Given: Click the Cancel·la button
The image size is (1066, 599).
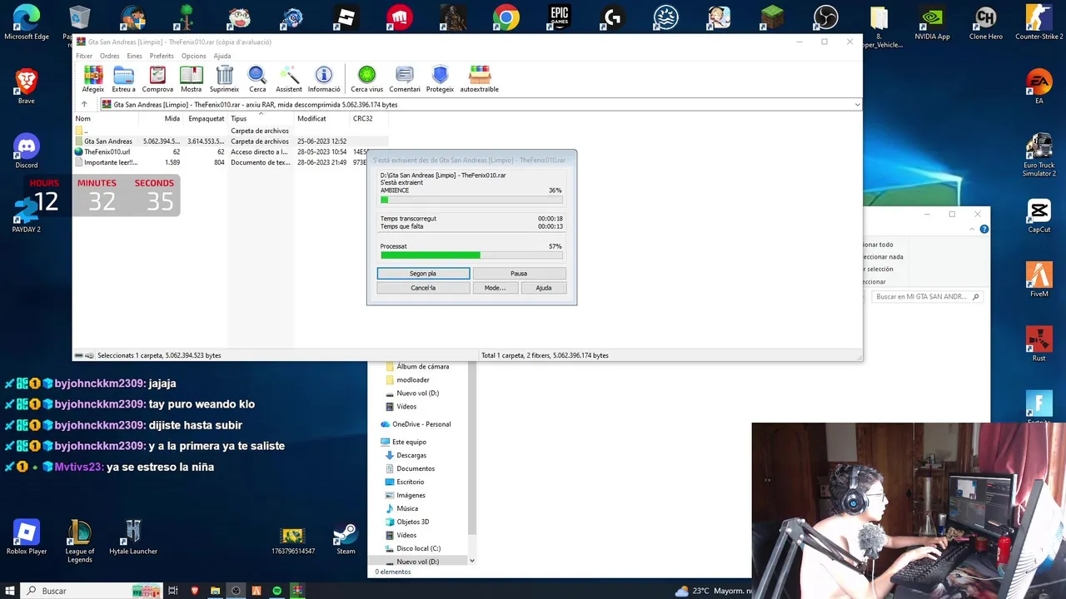Looking at the screenshot, I should pos(423,288).
